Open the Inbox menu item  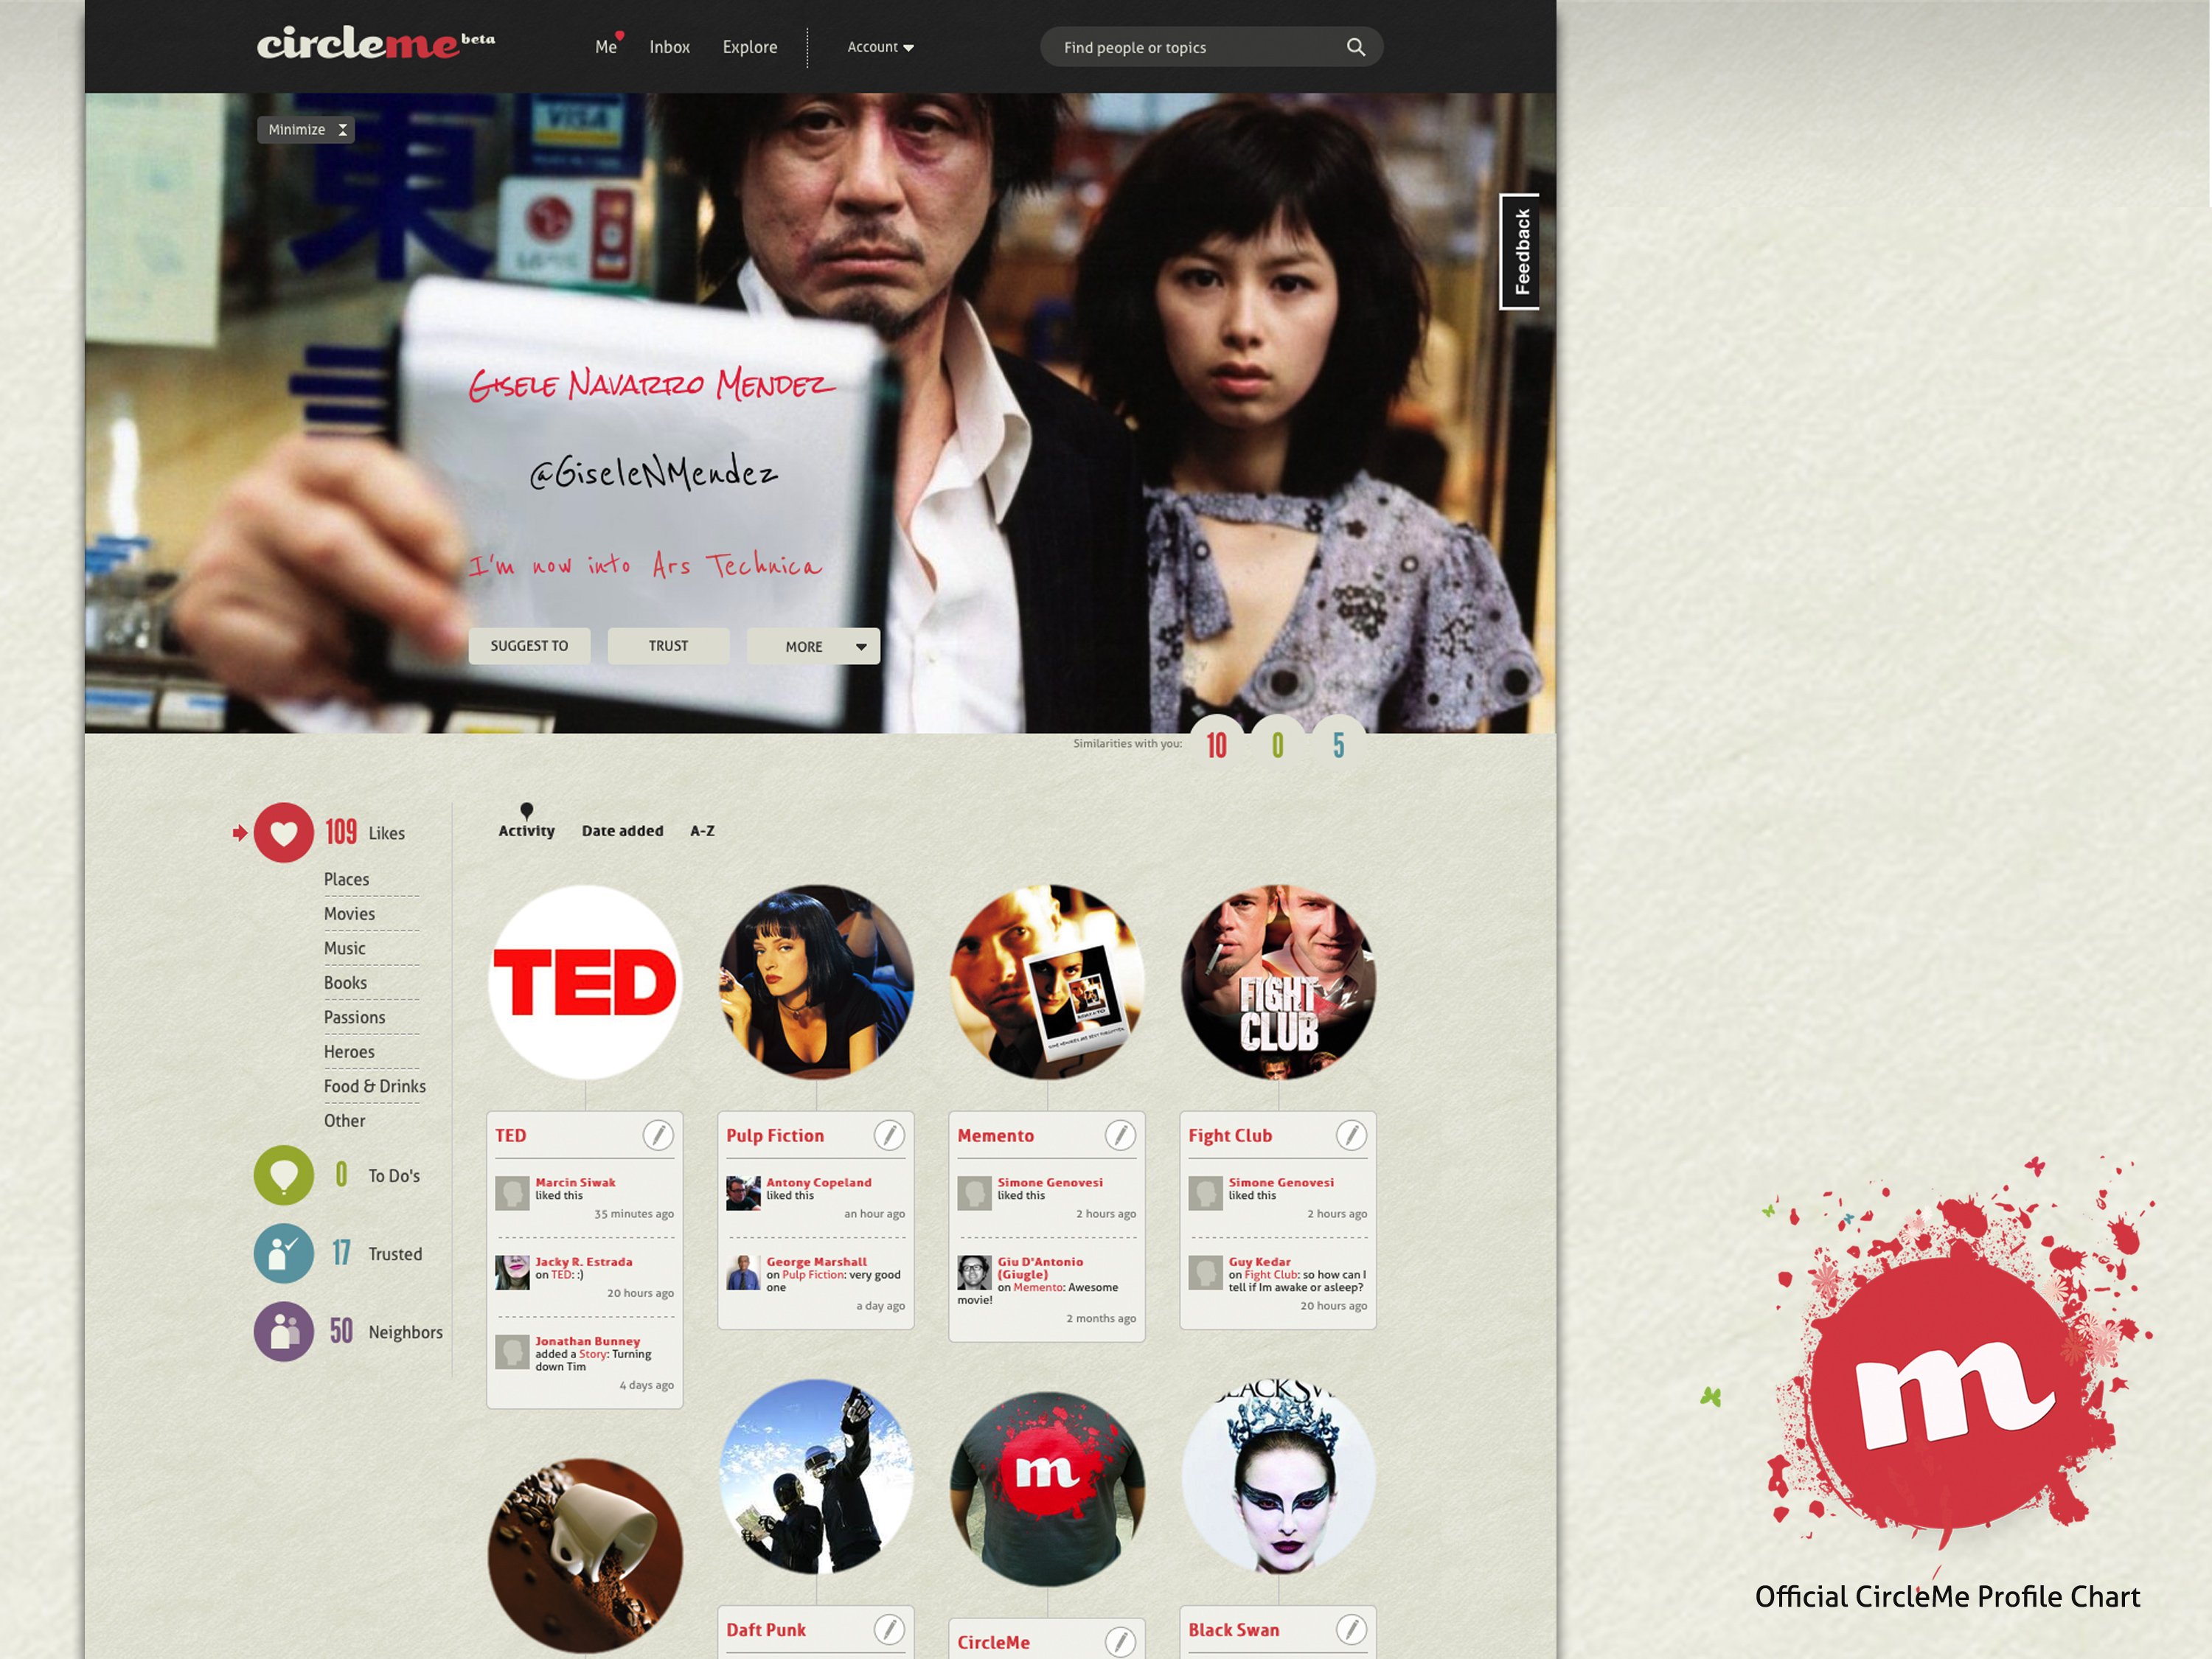click(x=669, y=47)
